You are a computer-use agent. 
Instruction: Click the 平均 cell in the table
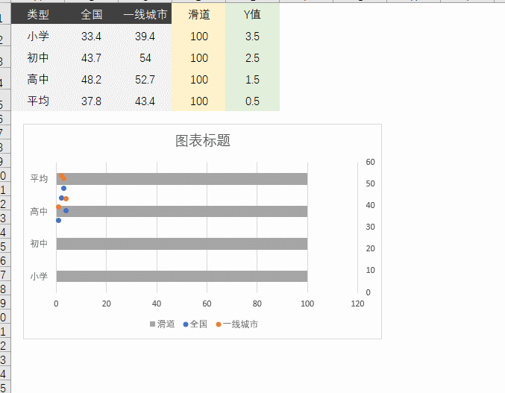[x=38, y=101]
